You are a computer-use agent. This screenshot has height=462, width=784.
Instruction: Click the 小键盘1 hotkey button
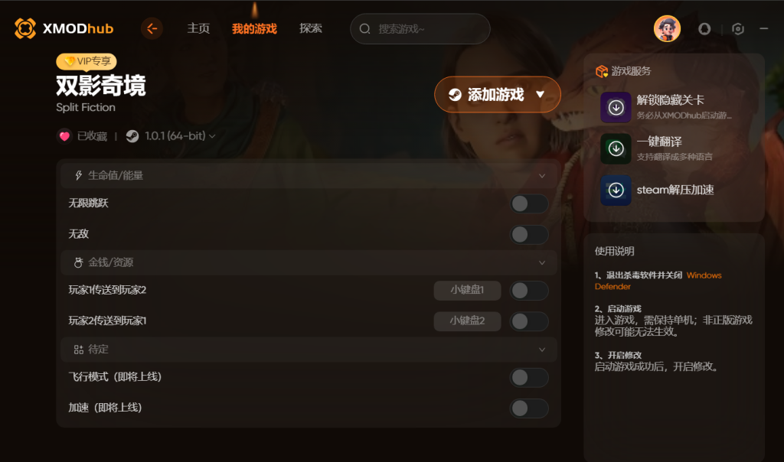coord(467,290)
